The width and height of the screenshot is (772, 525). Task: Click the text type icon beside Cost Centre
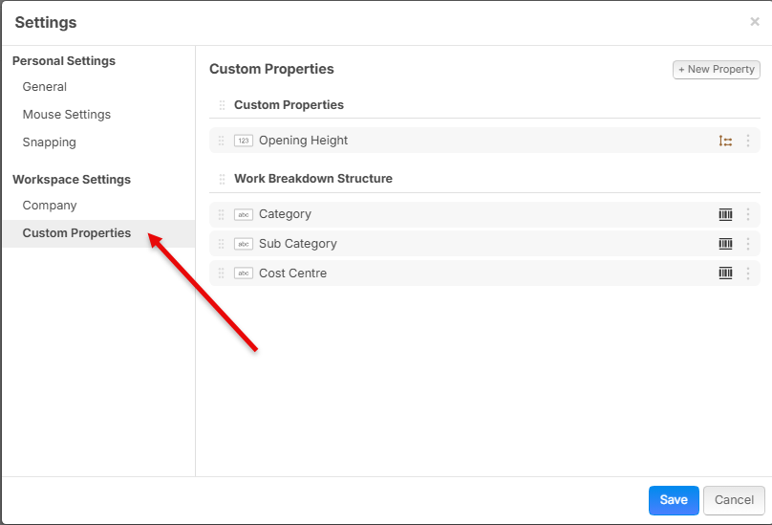click(244, 273)
